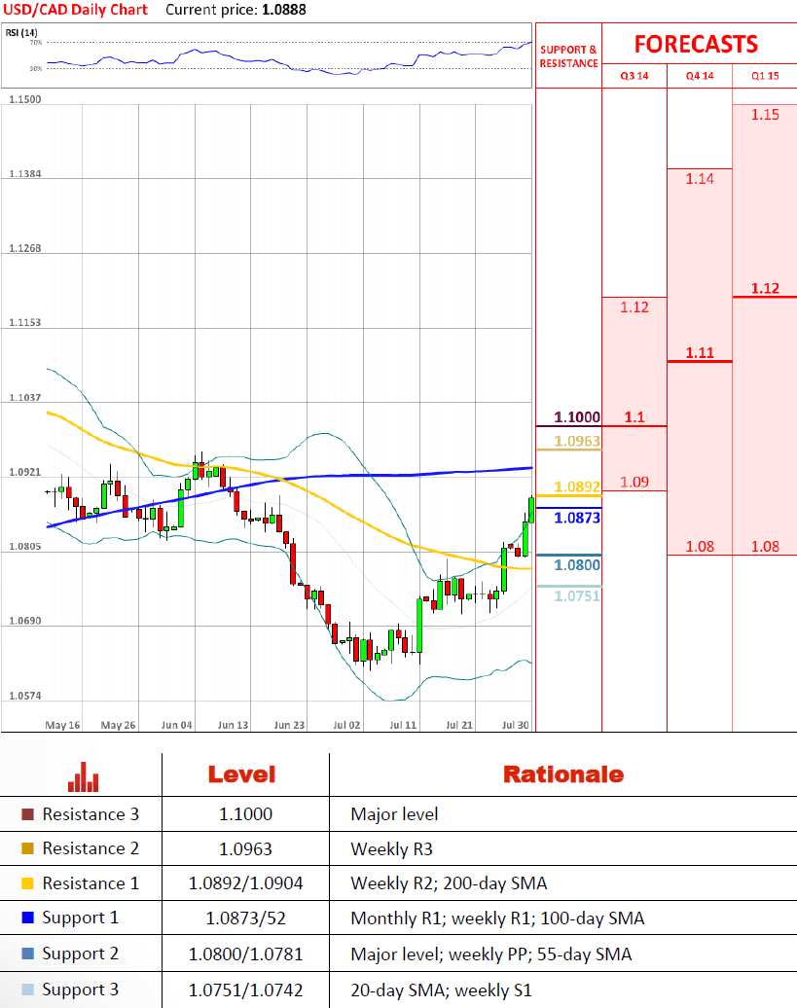Image resolution: width=797 pixels, height=1008 pixels.
Task: Click the 1.0751 support level marker
Action: [576, 595]
